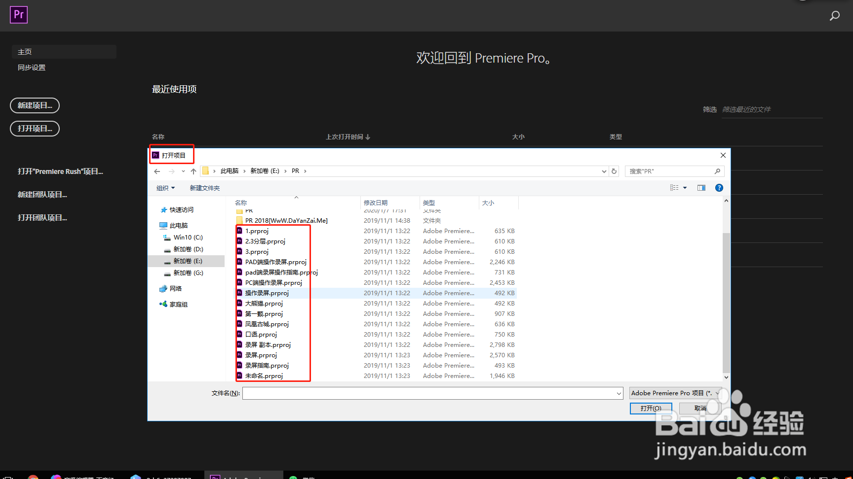Expand breadcrumb chevron after 此电脑
This screenshot has height=479, width=853.
click(244, 171)
